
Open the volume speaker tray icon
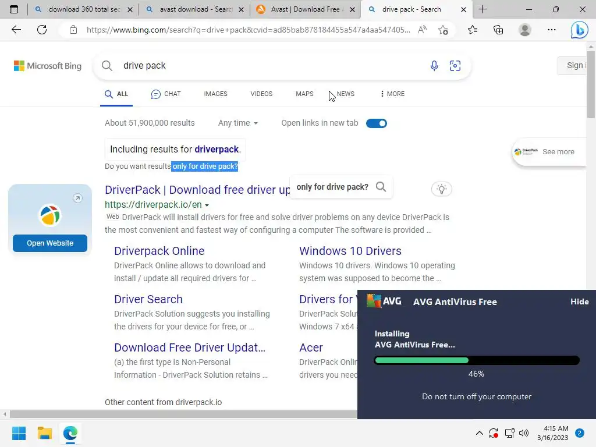pyautogui.click(x=524, y=433)
